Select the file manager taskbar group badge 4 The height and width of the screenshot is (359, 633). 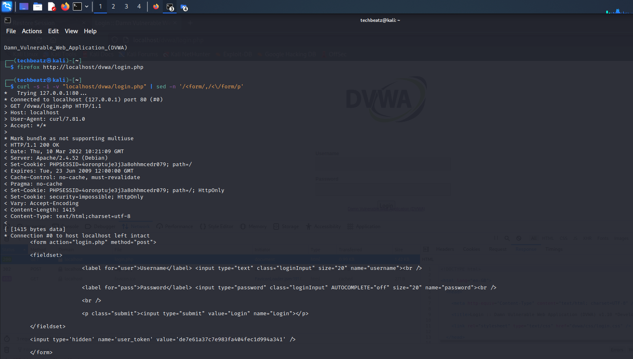tap(184, 6)
